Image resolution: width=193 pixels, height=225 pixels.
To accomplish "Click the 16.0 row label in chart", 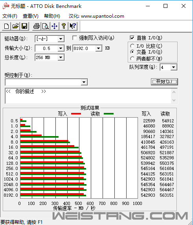I will pos(13,147).
